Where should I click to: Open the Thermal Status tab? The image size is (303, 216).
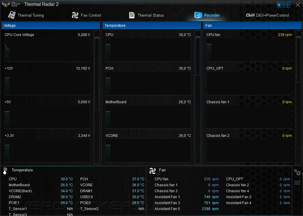coord(146,15)
